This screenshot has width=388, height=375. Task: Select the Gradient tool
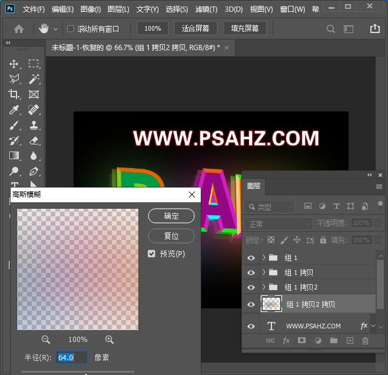point(14,156)
